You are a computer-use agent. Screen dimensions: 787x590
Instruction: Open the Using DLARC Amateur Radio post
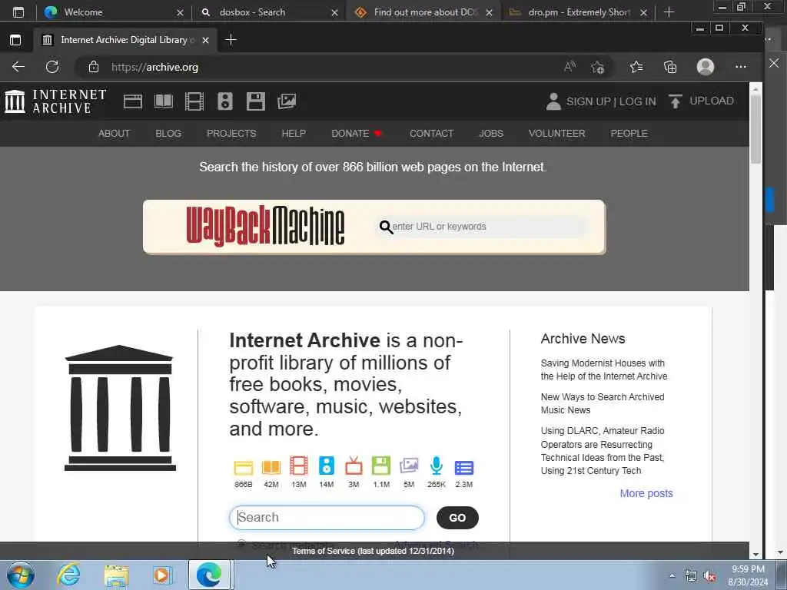pyautogui.click(x=603, y=450)
